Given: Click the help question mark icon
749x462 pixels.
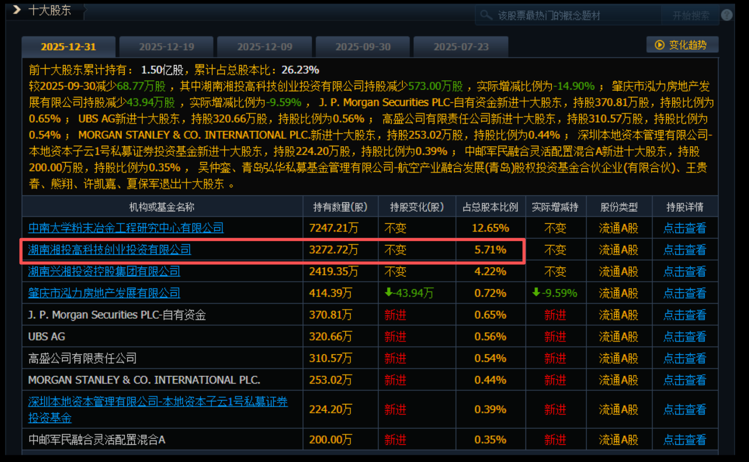Looking at the screenshot, I should pyautogui.click(x=726, y=15).
